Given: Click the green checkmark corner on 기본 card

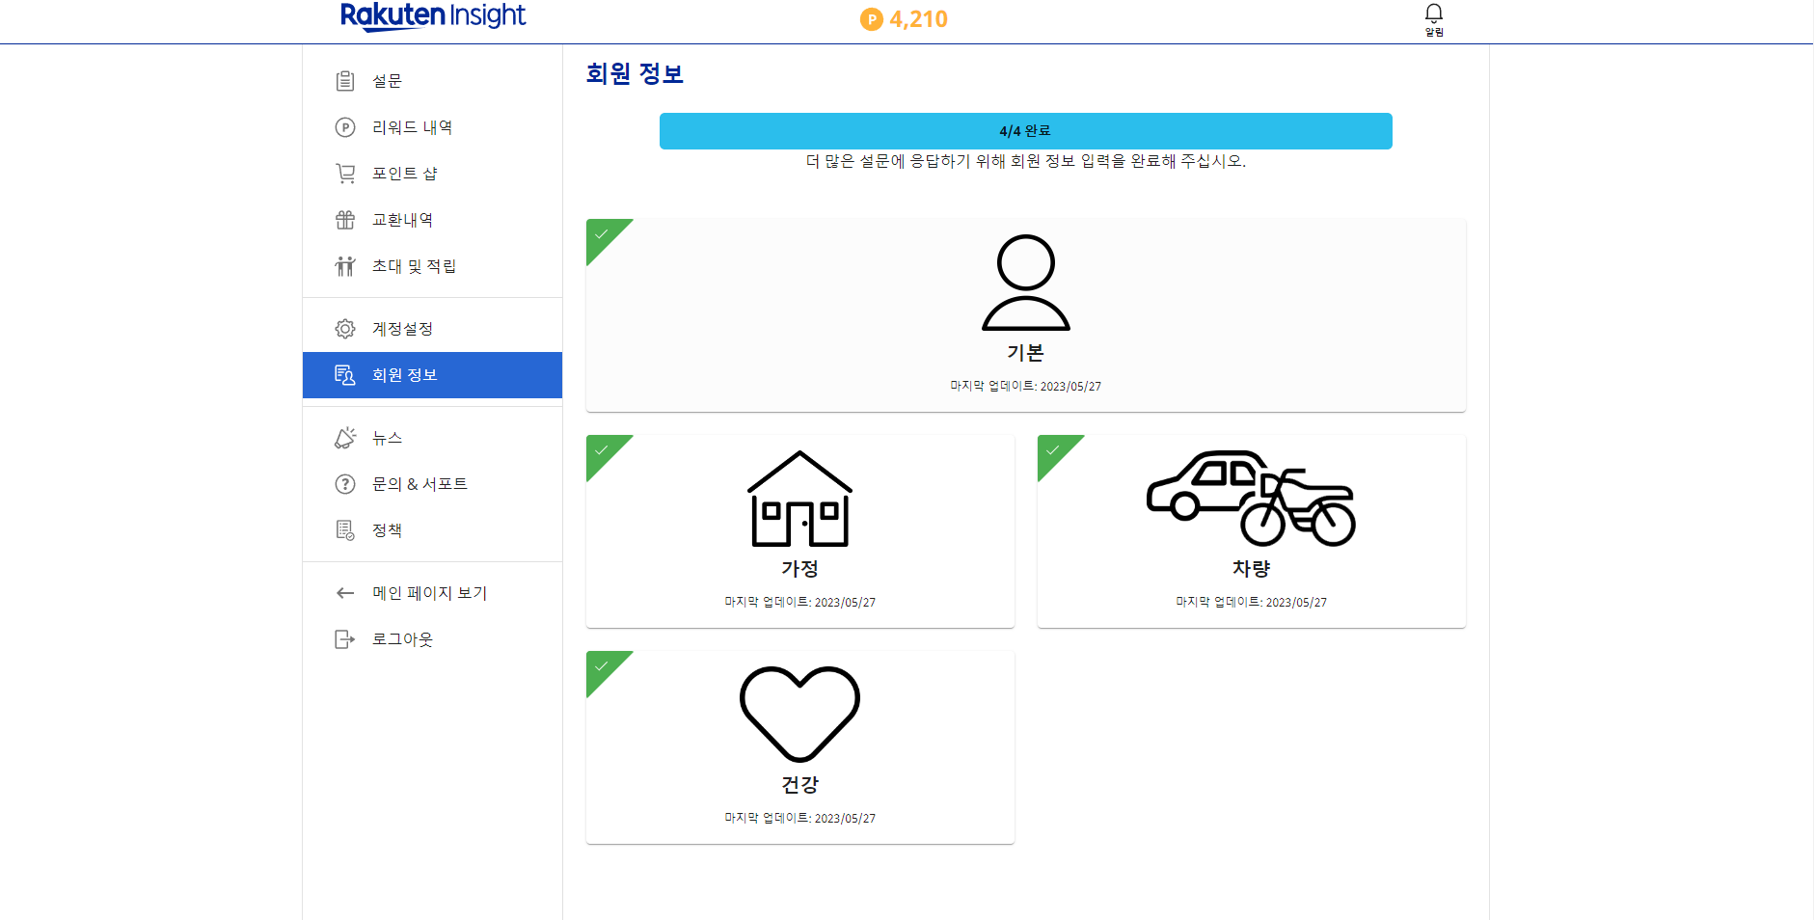Looking at the screenshot, I should [603, 234].
